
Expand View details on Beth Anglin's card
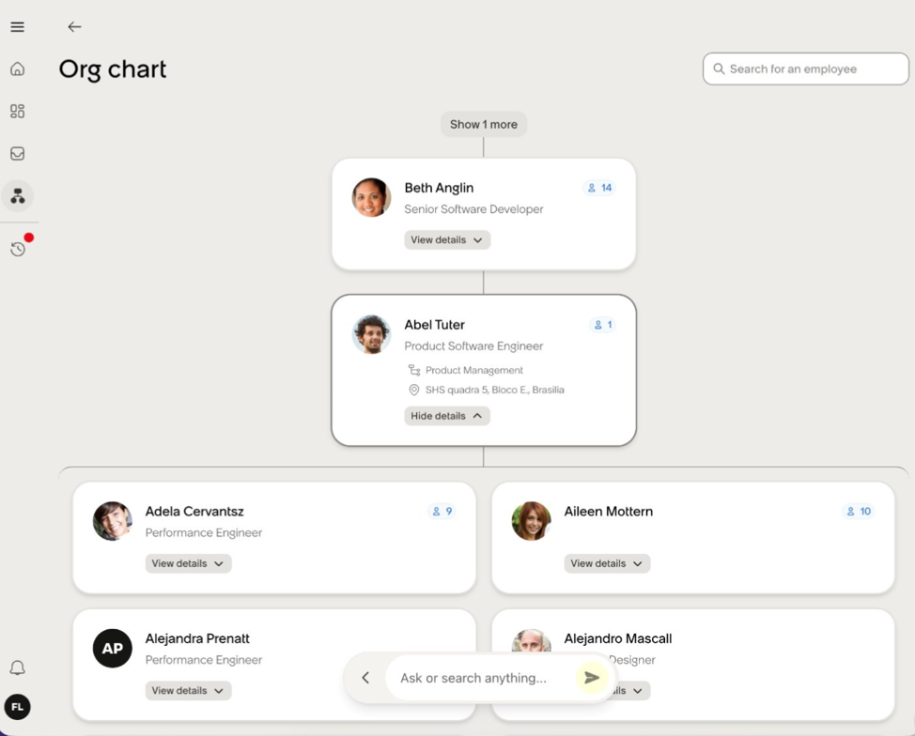pyautogui.click(x=447, y=240)
